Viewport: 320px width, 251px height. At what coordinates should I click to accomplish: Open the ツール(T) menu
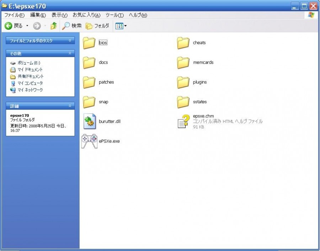115,15
